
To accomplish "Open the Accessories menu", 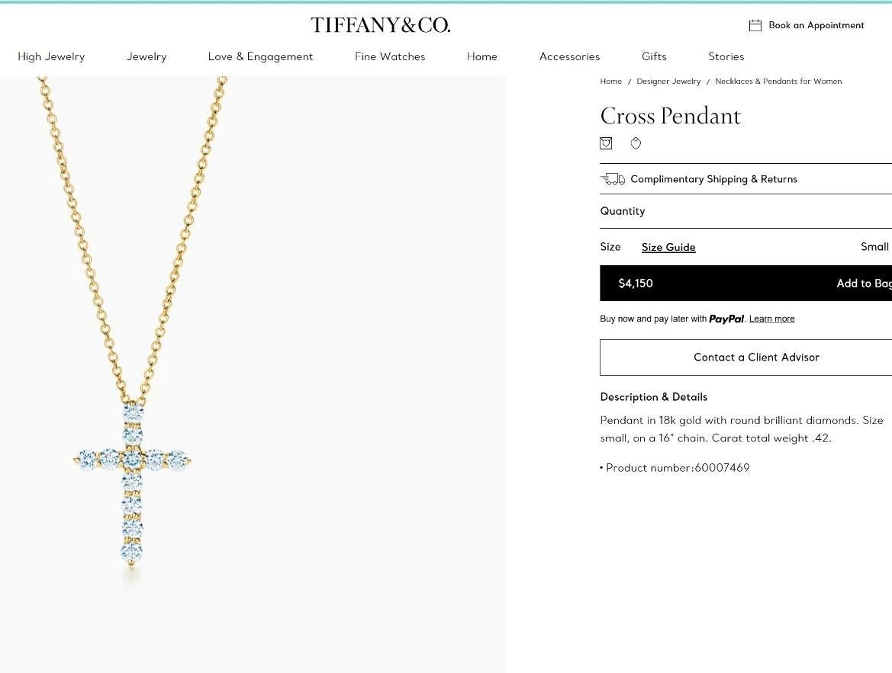I will pyautogui.click(x=569, y=56).
